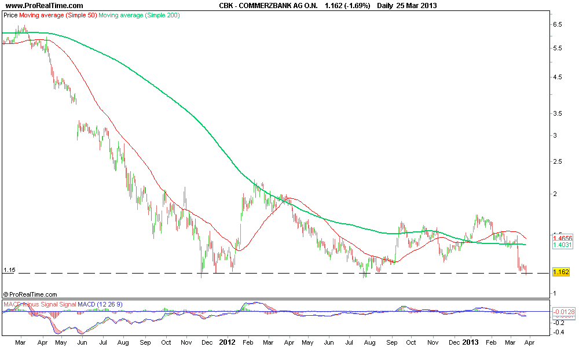
Task: Click the 2.5 price axis label
Action: pyautogui.click(x=558, y=161)
